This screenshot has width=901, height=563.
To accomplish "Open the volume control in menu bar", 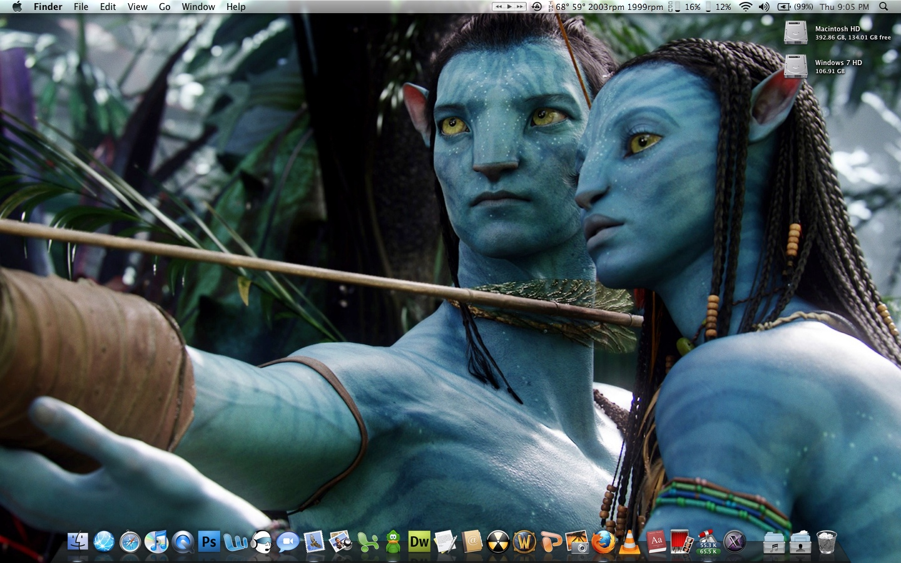I will 764,6.
